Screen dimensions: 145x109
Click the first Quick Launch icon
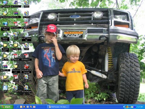click(x=18, y=107)
